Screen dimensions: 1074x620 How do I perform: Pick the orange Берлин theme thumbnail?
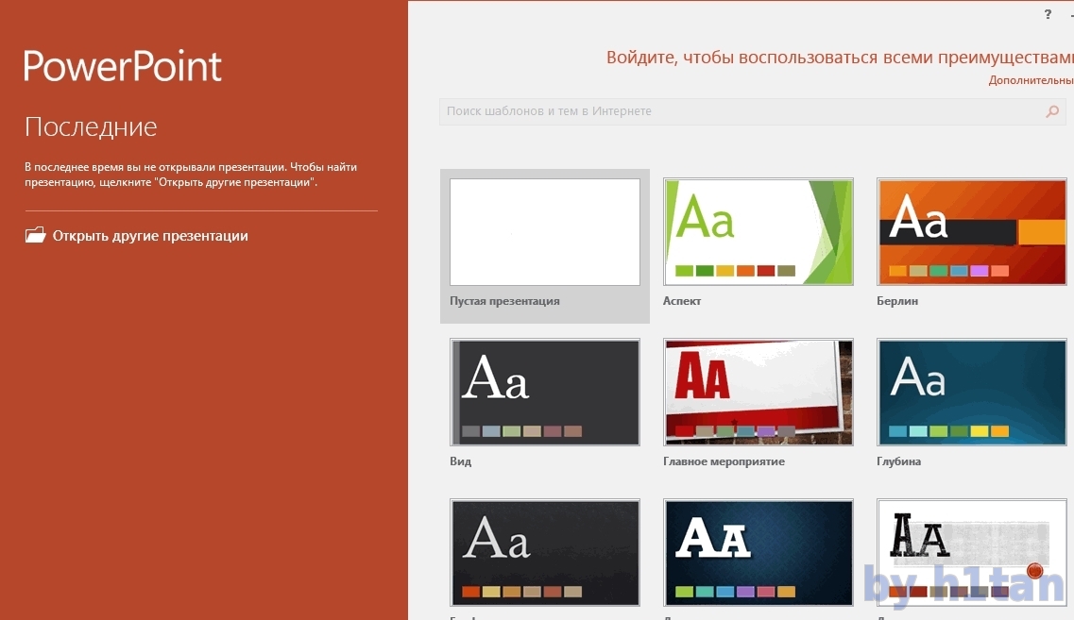[972, 232]
